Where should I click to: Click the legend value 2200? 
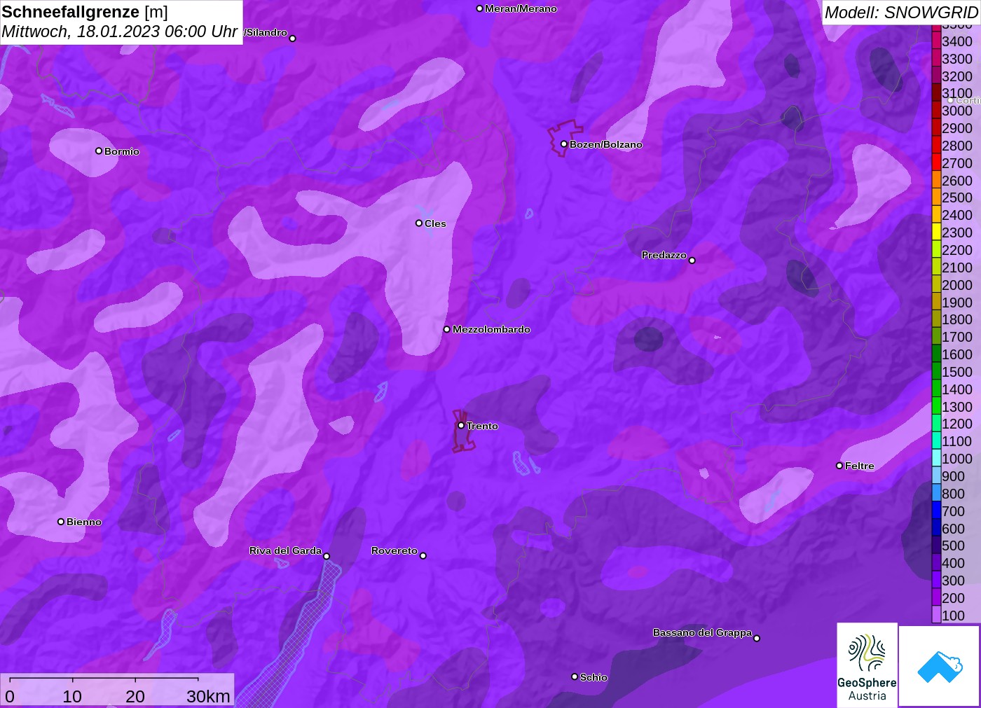(957, 250)
